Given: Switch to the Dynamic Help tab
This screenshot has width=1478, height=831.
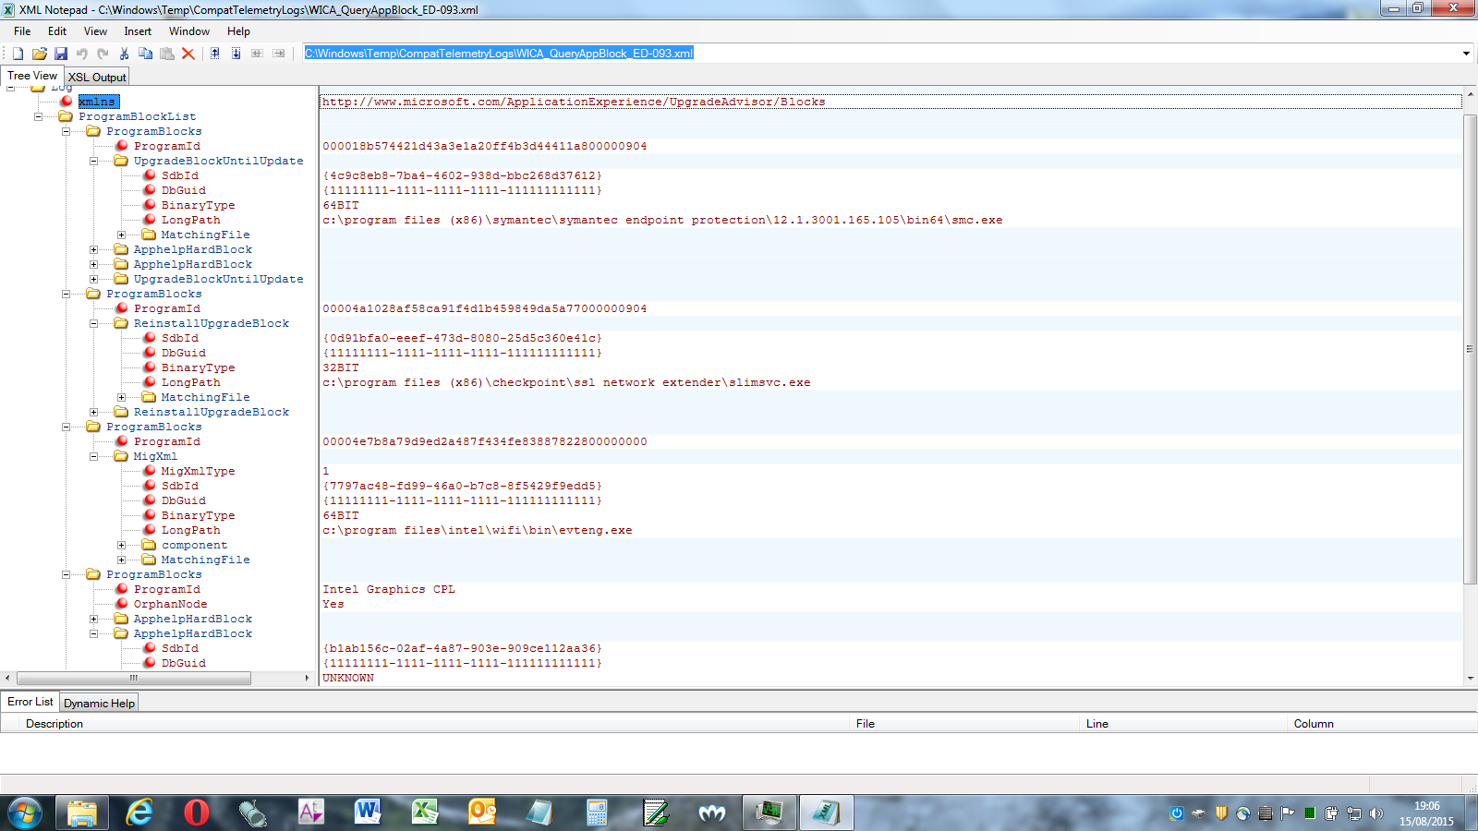Looking at the screenshot, I should pyautogui.click(x=99, y=704).
